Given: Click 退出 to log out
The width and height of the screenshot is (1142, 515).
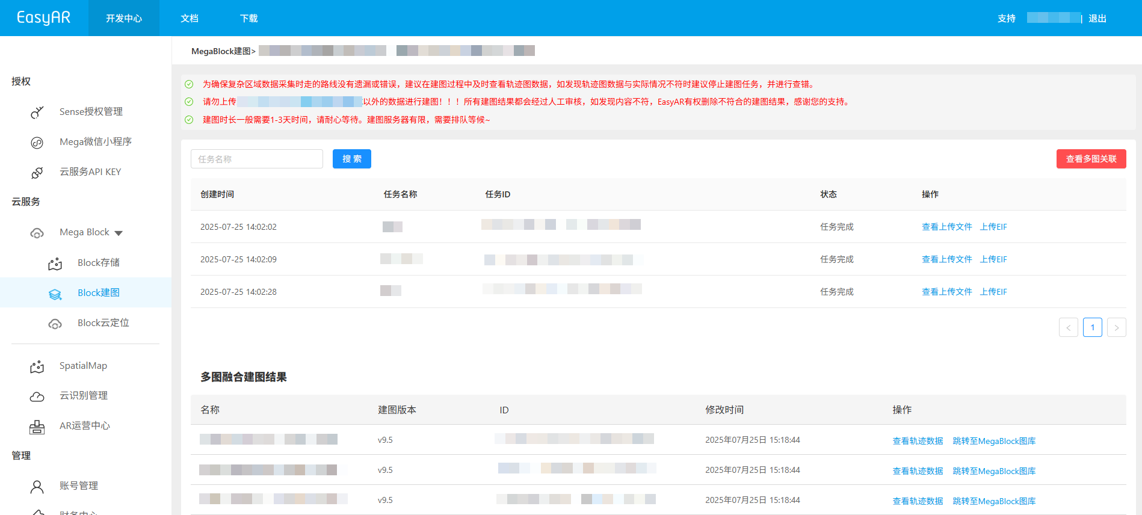Looking at the screenshot, I should tap(1097, 19).
